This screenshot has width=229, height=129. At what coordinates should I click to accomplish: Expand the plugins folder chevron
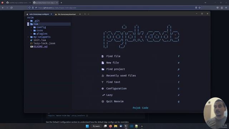(x=31, y=34)
